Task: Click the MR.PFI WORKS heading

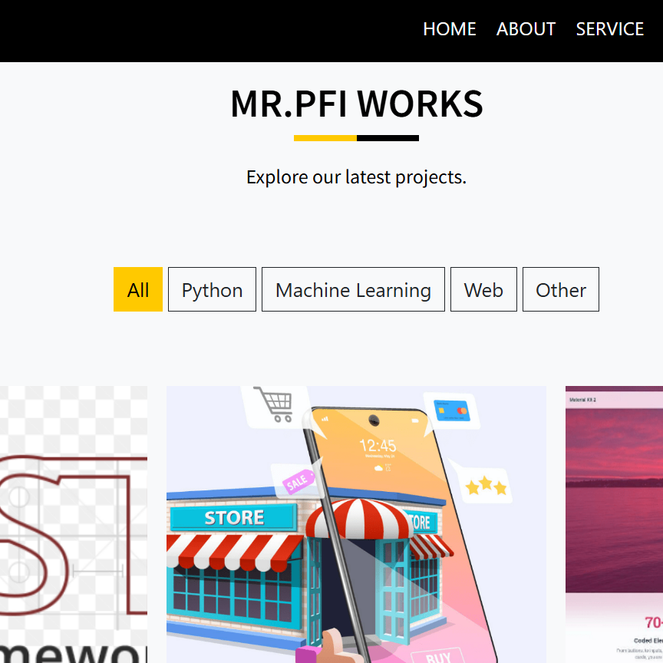Action: (357, 104)
